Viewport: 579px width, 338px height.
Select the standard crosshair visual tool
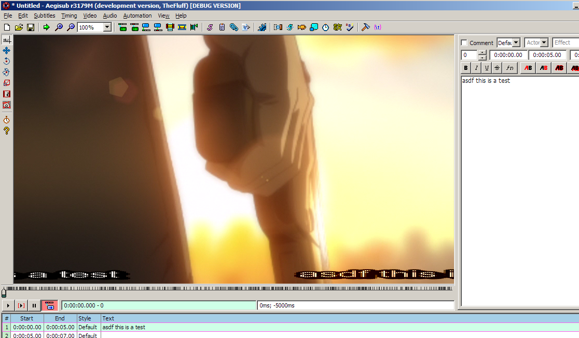(7, 39)
